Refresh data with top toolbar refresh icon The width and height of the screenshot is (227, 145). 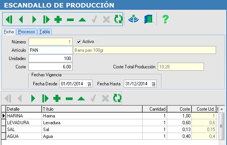(x=118, y=19)
